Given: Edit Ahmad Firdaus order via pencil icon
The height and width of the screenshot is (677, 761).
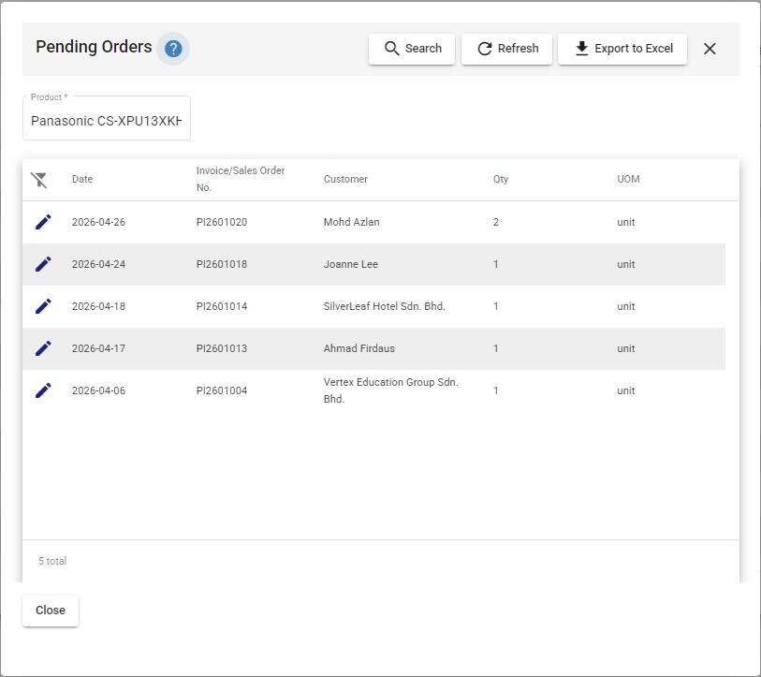Looking at the screenshot, I should pyautogui.click(x=43, y=348).
